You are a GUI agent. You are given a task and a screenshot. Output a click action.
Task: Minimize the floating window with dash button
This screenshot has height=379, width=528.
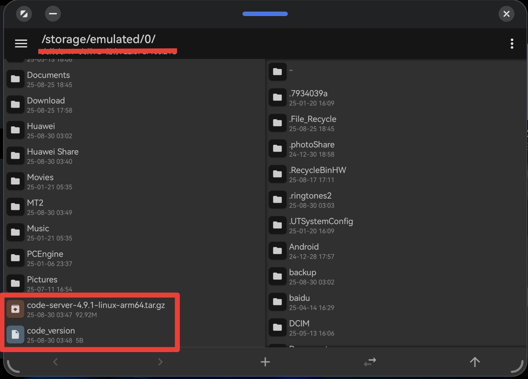pos(53,14)
